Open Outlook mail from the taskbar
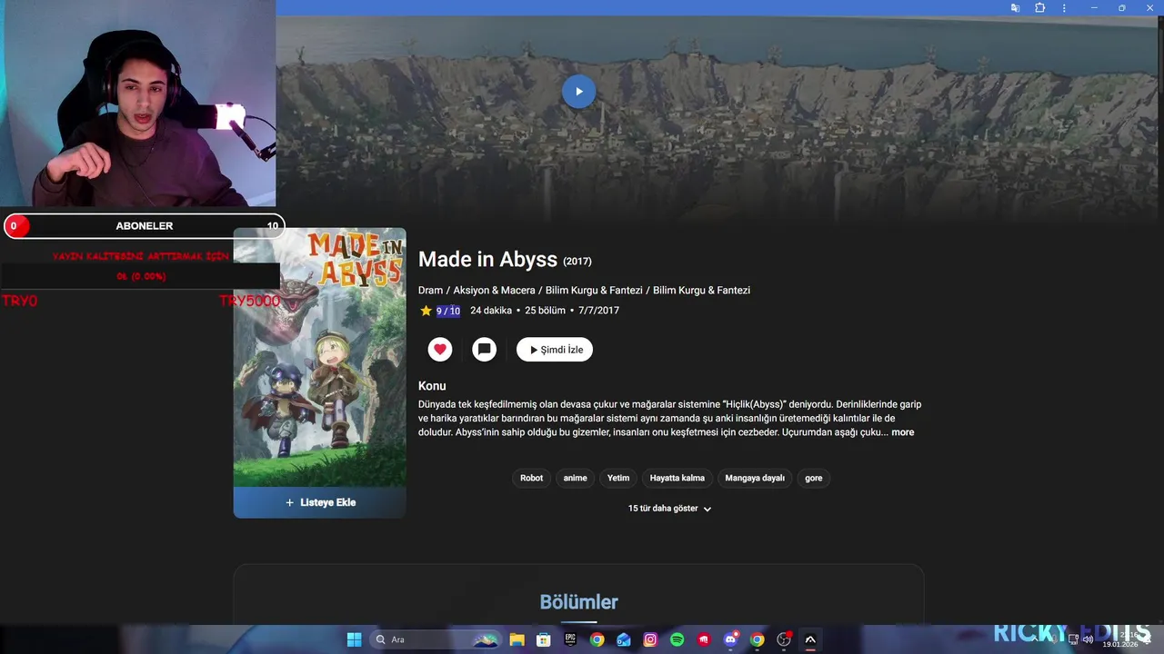 624,639
